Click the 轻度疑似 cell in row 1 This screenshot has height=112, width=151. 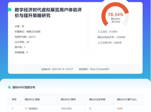click(x=33, y=108)
